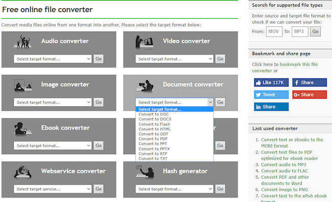This screenshot has width=332, height=202.
Task: Click Go button in Webservice converter
Action: (99, 189)
